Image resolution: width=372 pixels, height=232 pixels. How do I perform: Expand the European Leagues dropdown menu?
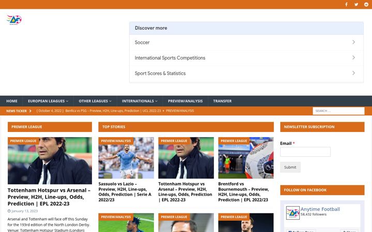point(48,101)
